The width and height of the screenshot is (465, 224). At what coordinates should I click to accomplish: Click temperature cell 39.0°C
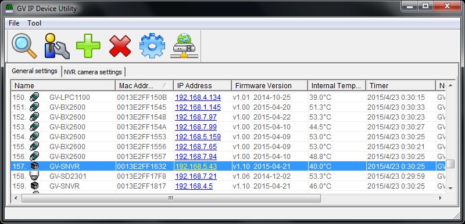(320, 97)
